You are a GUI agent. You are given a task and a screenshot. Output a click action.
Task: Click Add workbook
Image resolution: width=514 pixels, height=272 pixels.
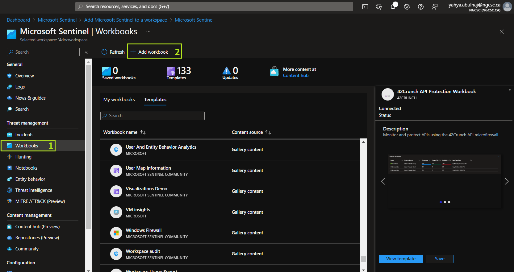coord(149,52)
